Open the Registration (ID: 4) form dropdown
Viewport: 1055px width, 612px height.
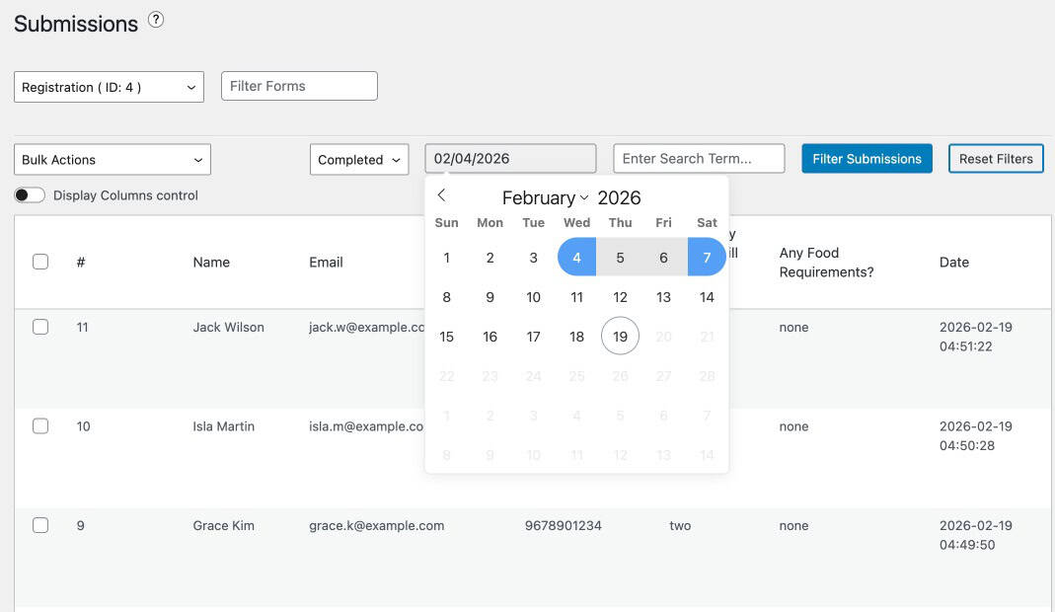[109, 87]
